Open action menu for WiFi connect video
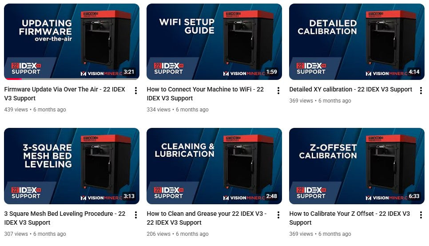 pos(278,91)
